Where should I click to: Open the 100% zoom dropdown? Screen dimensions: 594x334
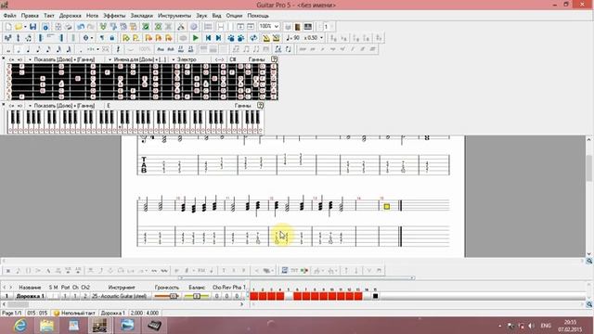coord(277,27)
